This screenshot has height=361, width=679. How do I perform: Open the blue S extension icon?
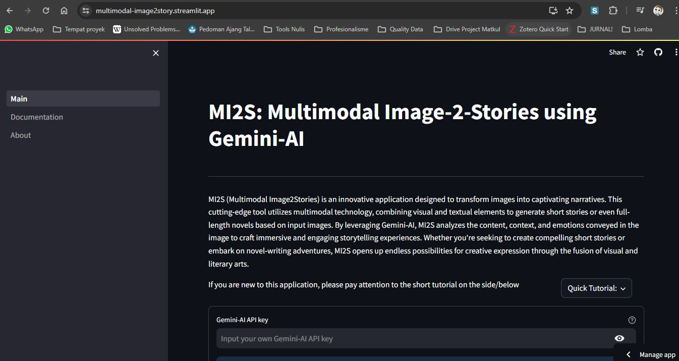595,11
